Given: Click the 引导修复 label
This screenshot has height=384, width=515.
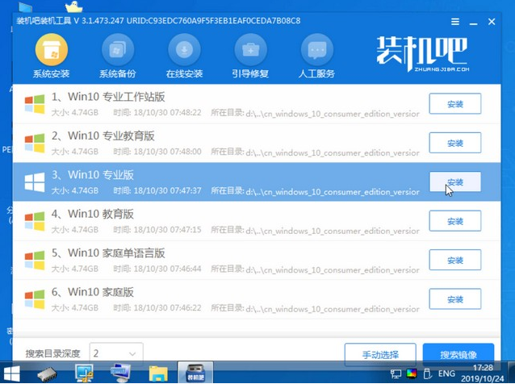Looking at the screenshot, I should [250, 73].
